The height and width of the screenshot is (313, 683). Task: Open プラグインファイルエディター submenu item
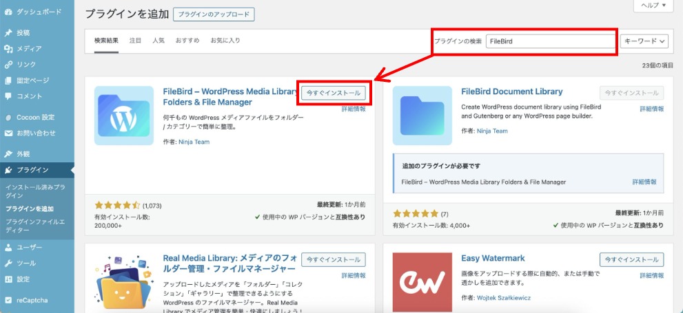[x=35, y=226]
